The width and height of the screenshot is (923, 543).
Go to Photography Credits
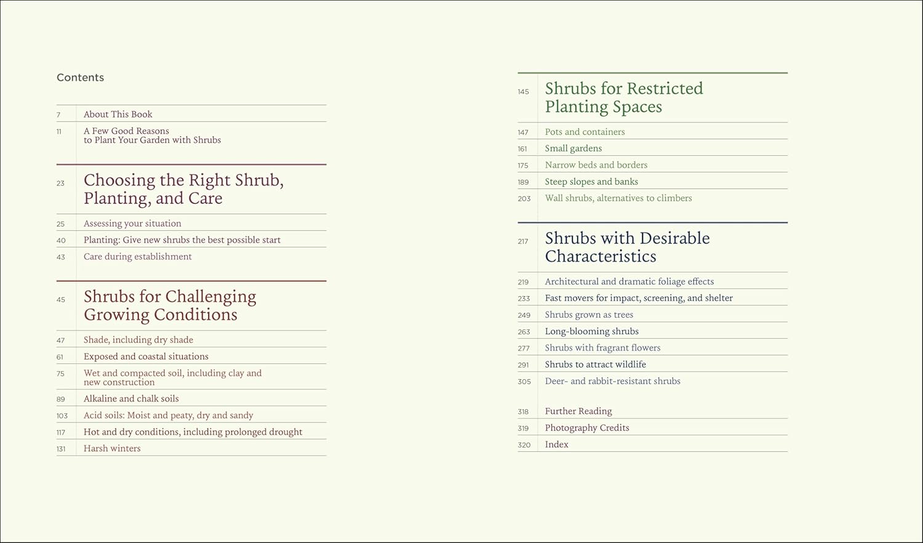(x=587, y=428)
